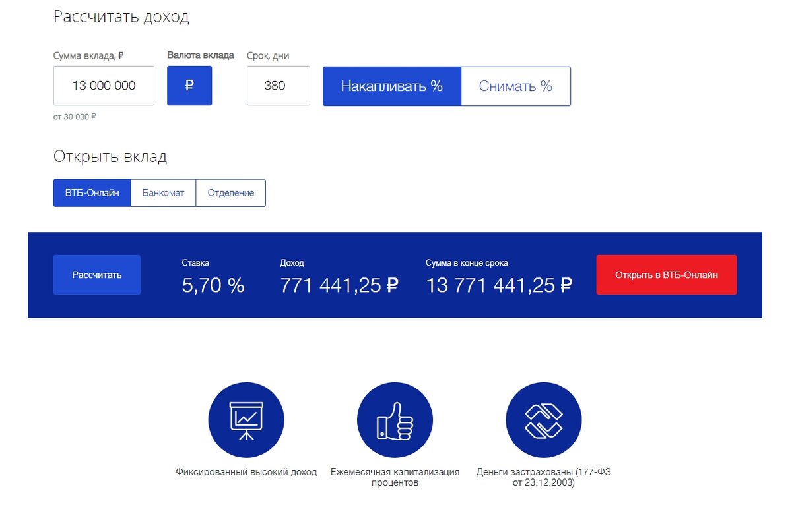Choose the Накапливать % option
792x518 pixels.
[x=392, y=86]
